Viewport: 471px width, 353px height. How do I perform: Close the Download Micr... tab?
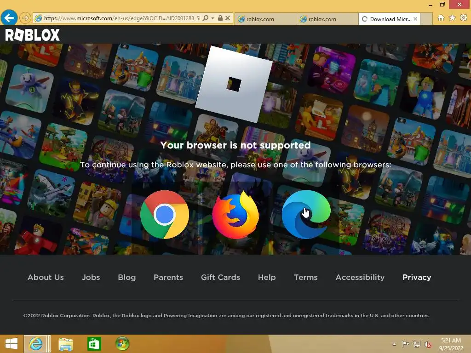[415, 19]
